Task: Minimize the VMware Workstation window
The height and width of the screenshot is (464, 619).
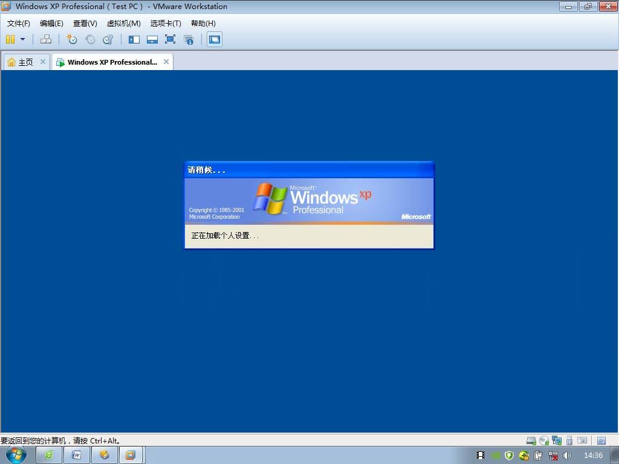Action: (x=568, y=6)
